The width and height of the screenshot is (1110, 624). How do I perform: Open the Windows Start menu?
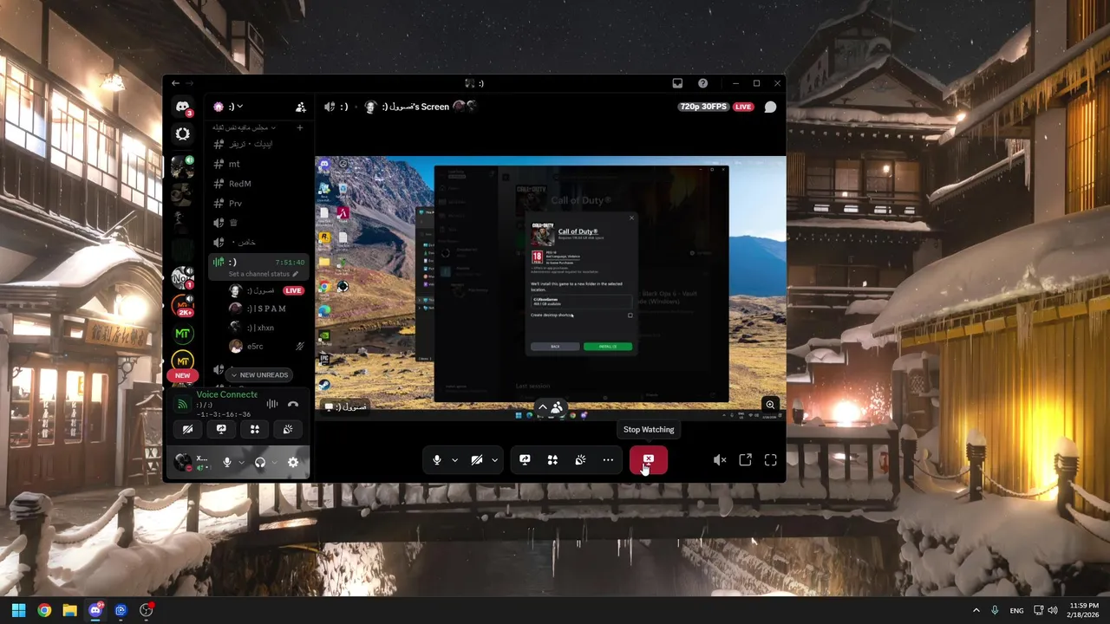(18, 610)
